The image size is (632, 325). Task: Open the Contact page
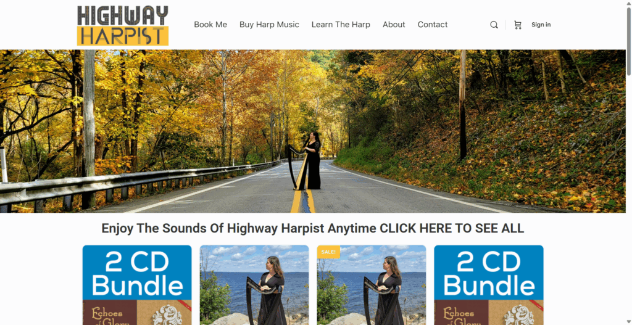click(x=433, y=25)
